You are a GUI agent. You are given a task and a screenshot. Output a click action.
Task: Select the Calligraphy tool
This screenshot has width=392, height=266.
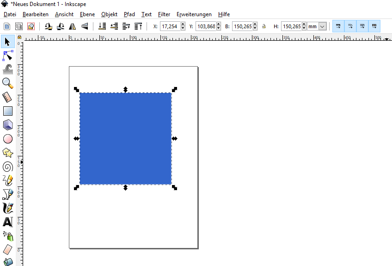click(x=7, y=208)
